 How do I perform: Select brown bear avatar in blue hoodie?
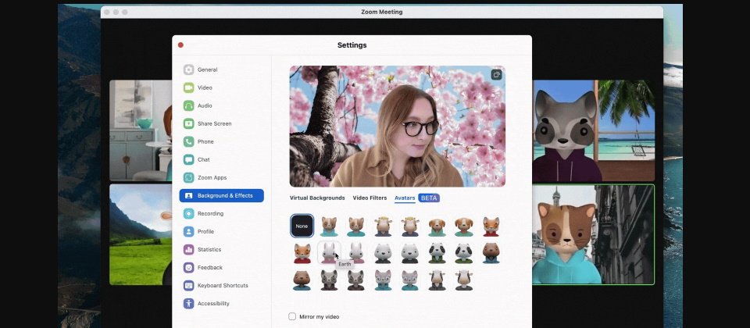click(491, 253)
